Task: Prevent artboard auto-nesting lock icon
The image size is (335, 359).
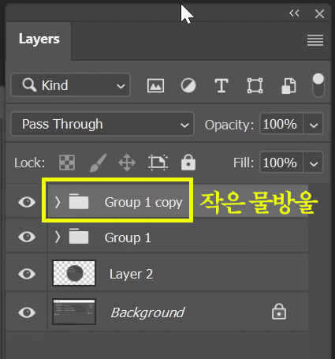Action: [x=158, y=163]
